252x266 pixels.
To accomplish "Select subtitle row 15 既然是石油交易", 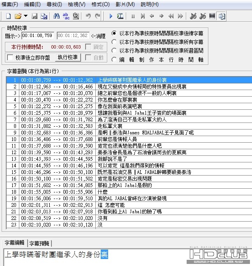I will click(x=129, y=172).
